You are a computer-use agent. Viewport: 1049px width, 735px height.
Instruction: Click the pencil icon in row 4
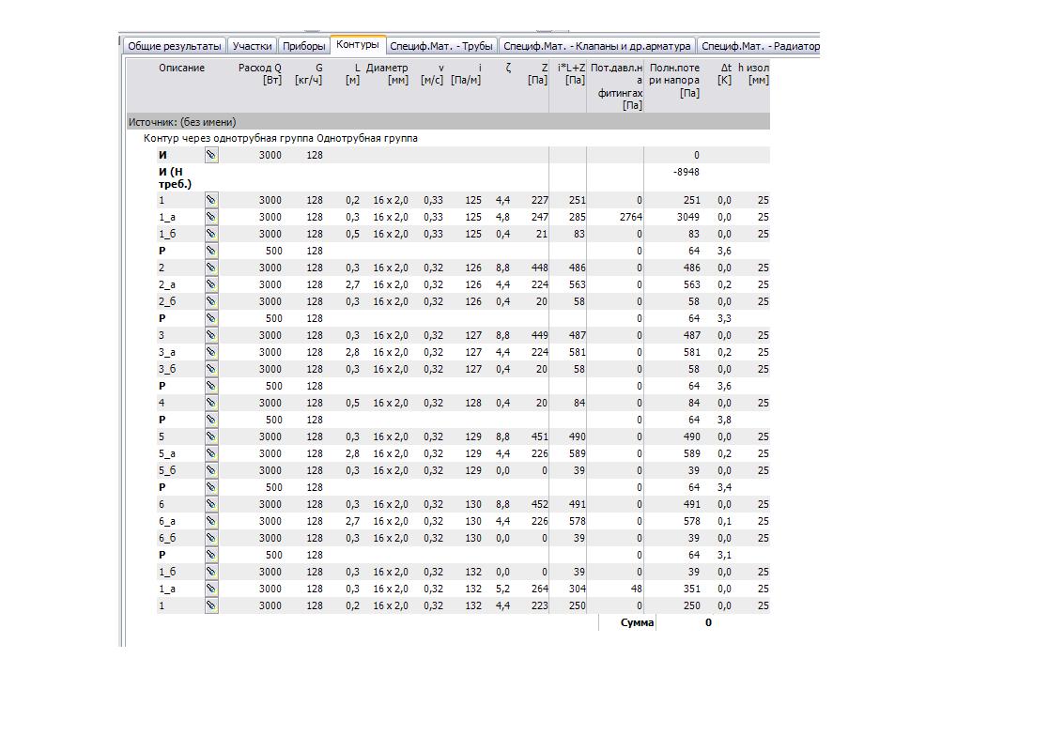click(211, 404)
